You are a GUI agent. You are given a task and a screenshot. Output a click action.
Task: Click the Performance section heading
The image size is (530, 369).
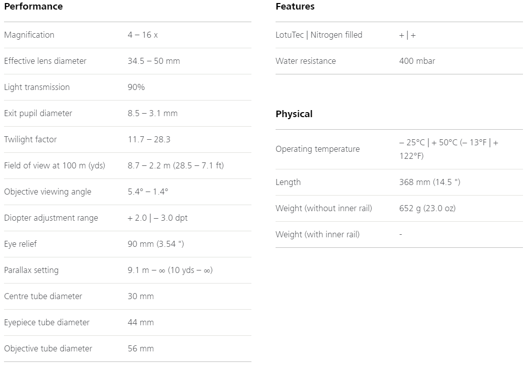click(x=34, y=7)
